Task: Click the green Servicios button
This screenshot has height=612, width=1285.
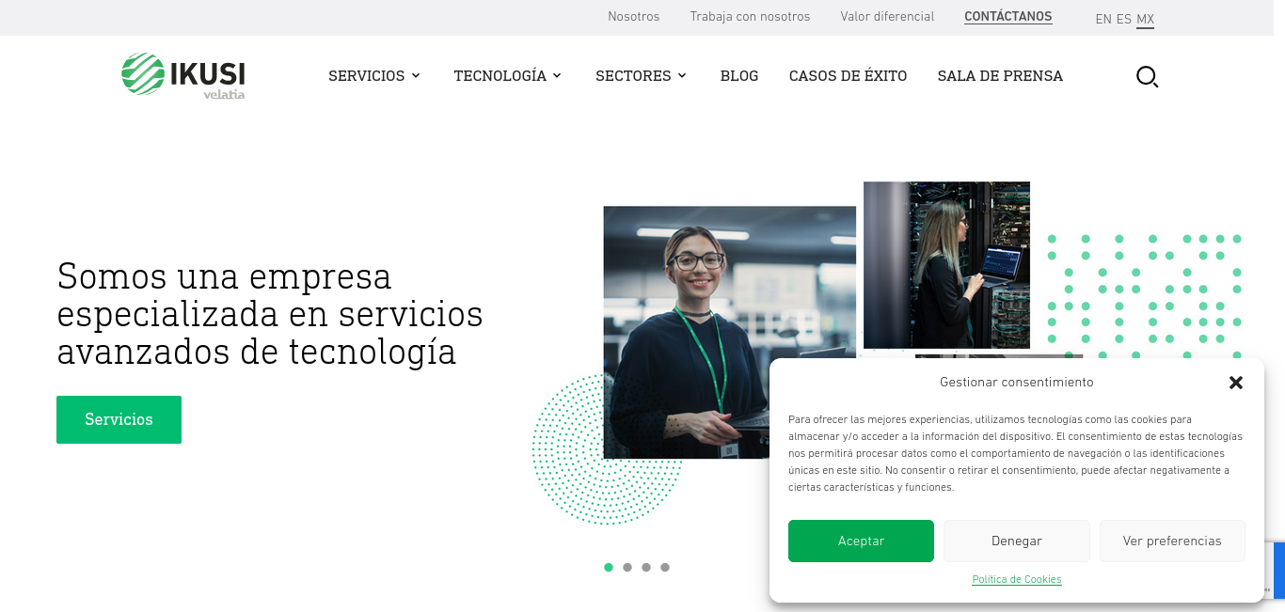Action: coord(119,419)
